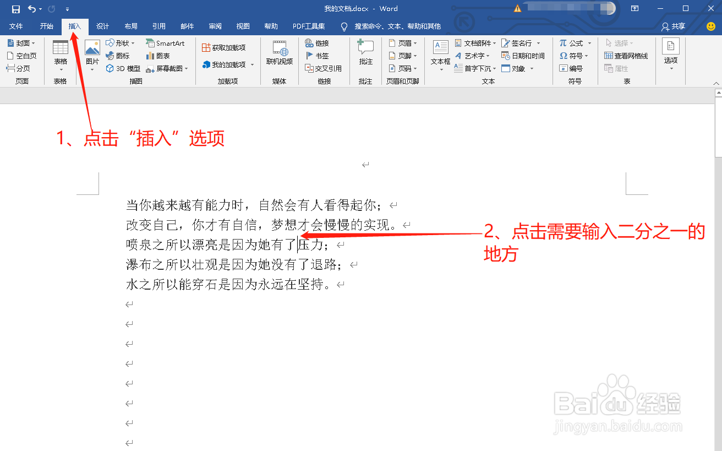Insert an 对象 object
722x451 pixels.
pos(517,68)
